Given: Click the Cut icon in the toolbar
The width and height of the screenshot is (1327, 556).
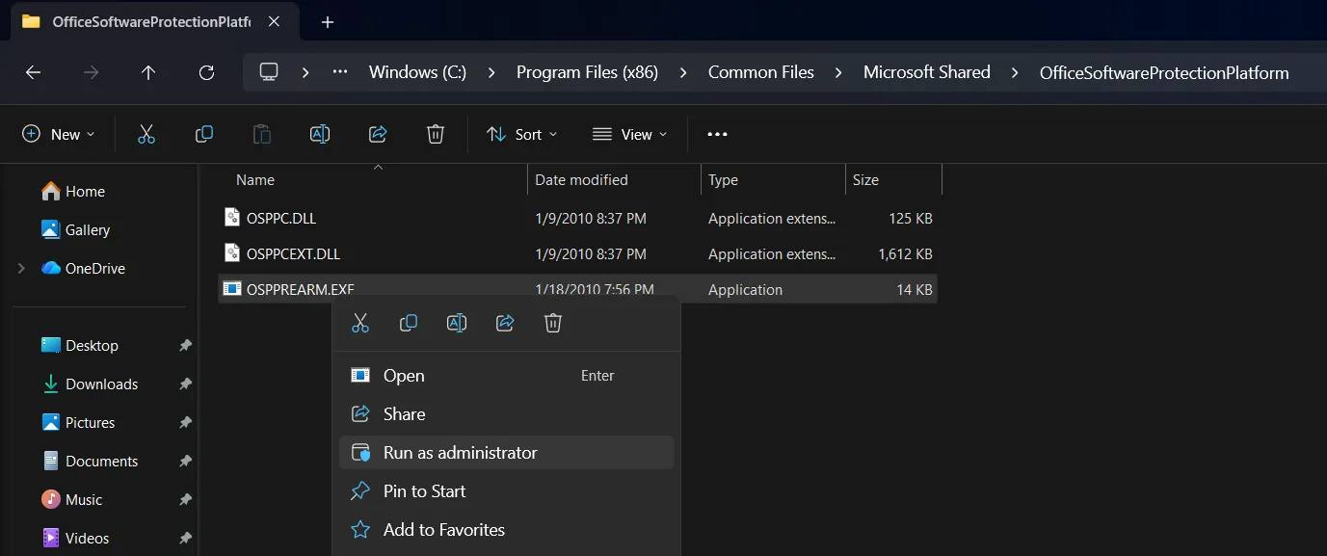Looking at the screenshot, I should tap(146, 135).
